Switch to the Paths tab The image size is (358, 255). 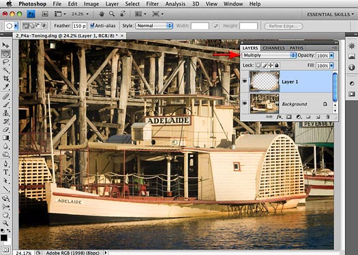(x=297, y=48)
